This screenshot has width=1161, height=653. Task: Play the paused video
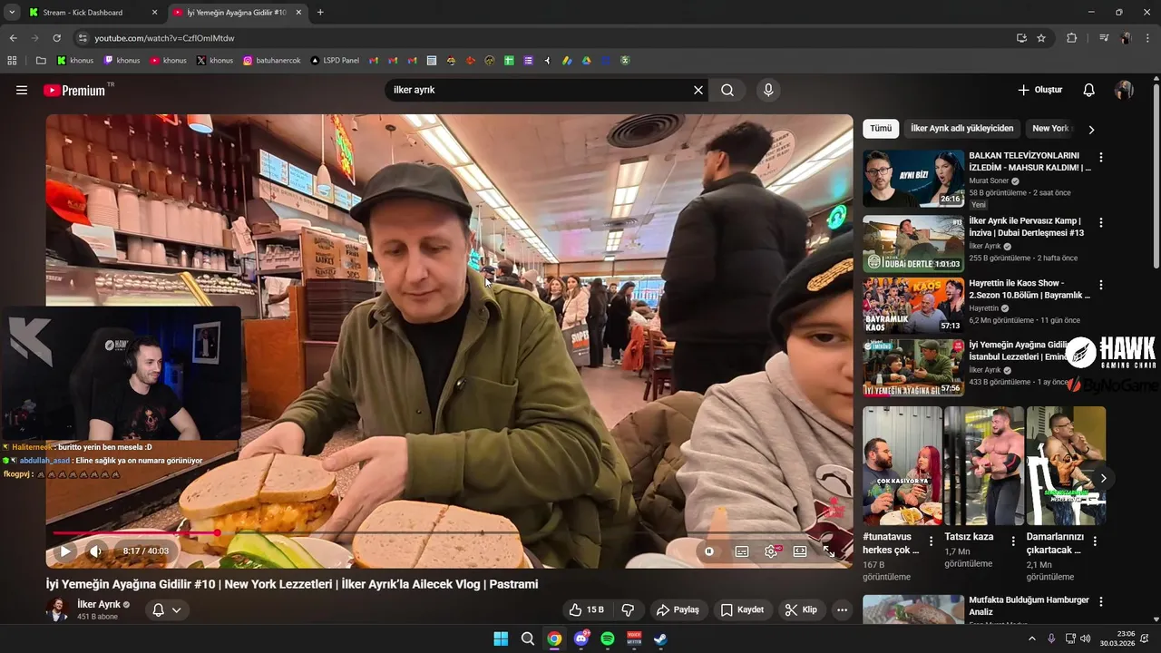[65, 551]
